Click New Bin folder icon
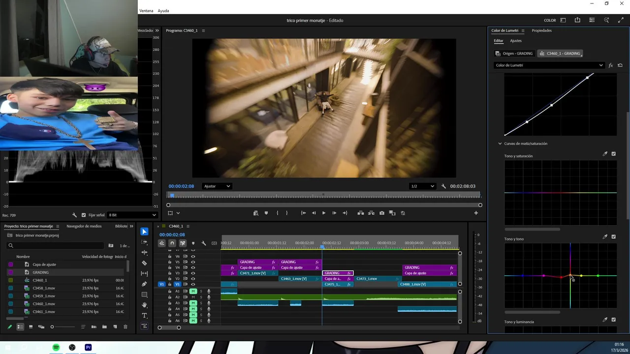The width and height of the screenshot is (630, 354). click(x=104, y=327)
